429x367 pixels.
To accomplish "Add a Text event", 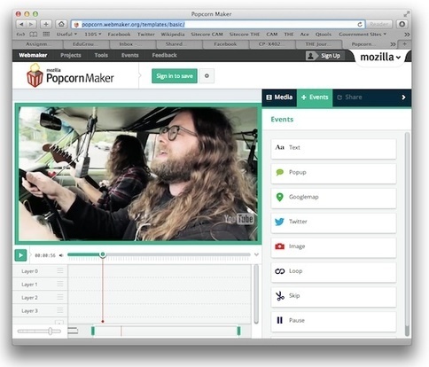I will click(333, 149).
